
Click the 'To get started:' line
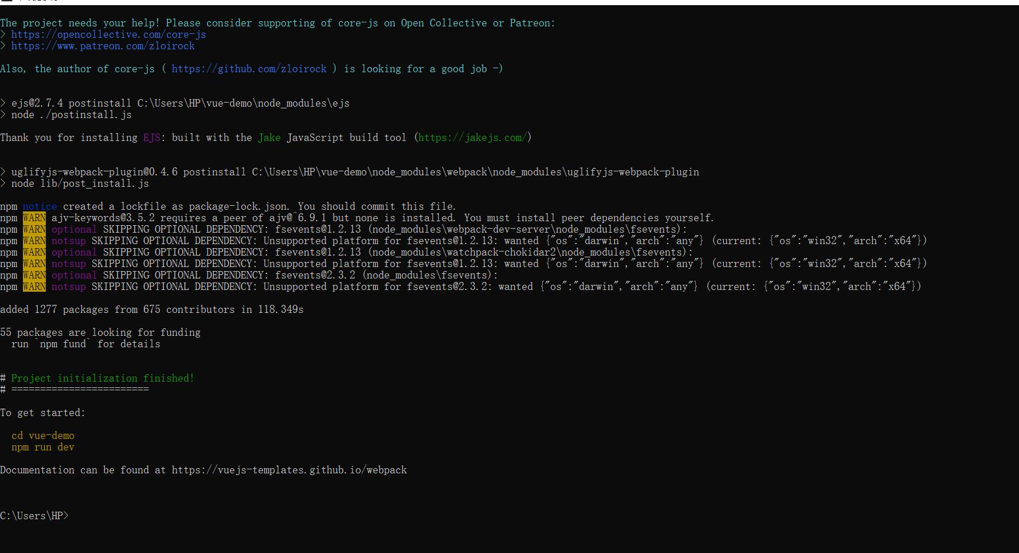[43, 413]
